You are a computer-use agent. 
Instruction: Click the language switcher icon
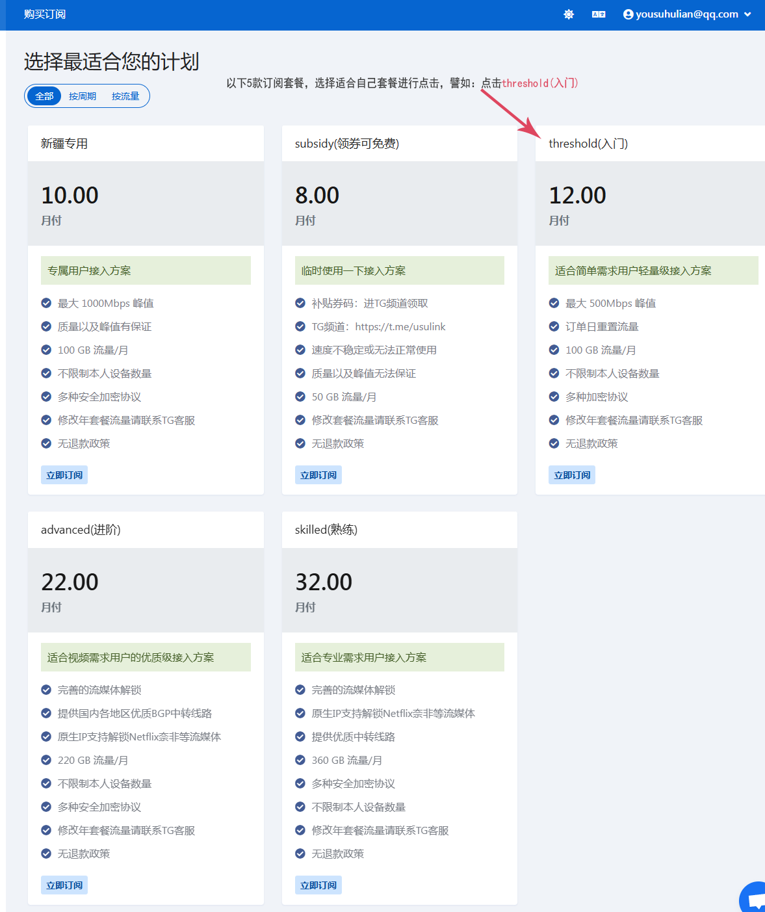pos(598,14)
